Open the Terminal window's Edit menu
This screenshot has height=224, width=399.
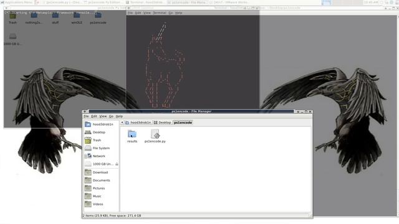point(138,12)
